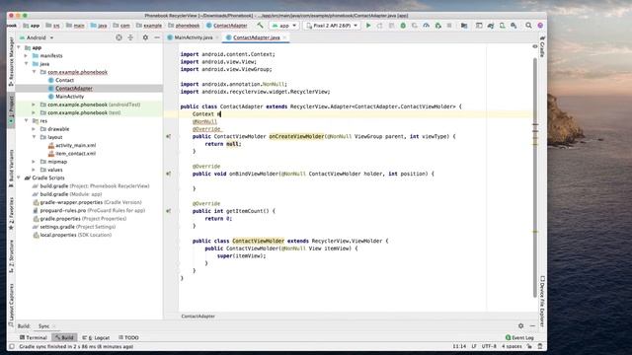Open the Build panel settings gear
The image size is (632, 355).
click(520, 326)
